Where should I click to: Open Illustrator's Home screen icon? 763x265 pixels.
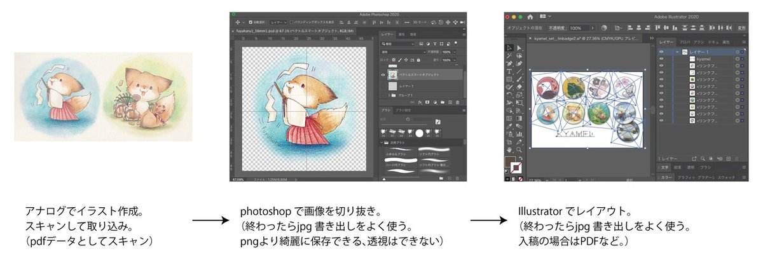[x=530, y=16]
